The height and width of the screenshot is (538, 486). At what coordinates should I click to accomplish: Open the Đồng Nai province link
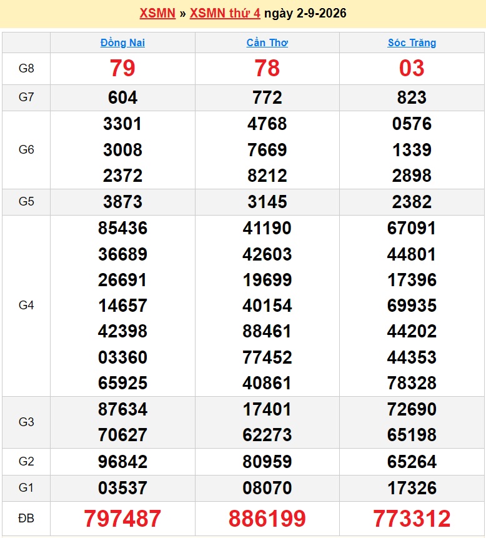coord(122,42)
